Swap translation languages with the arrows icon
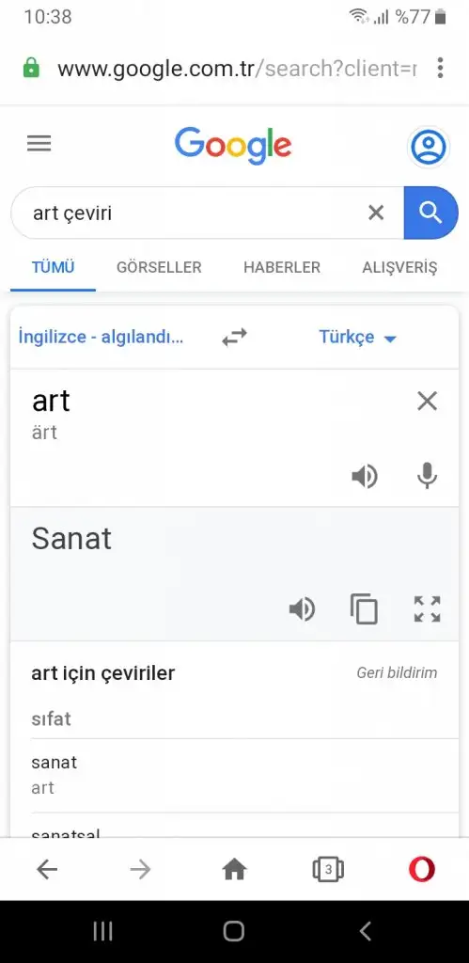469x963 pixels. (235, 337)
